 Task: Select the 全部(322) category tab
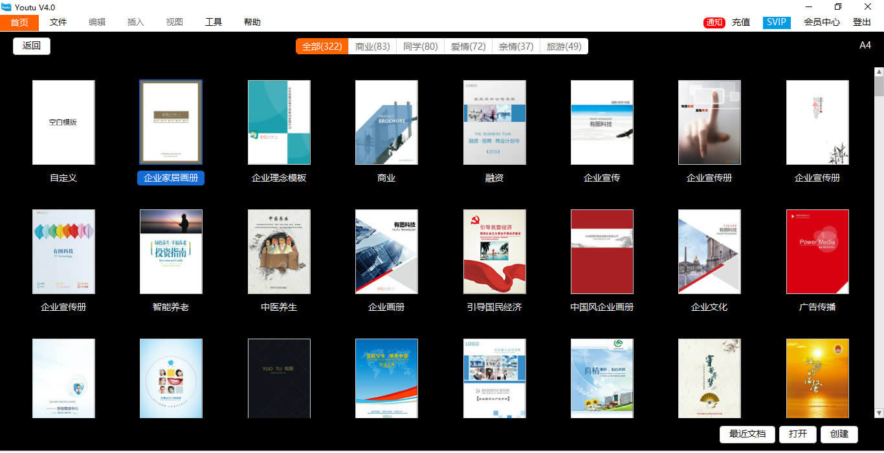[322, 47]
